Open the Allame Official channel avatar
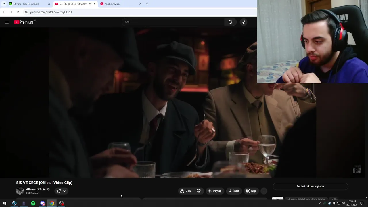 [x=20, y=191]
